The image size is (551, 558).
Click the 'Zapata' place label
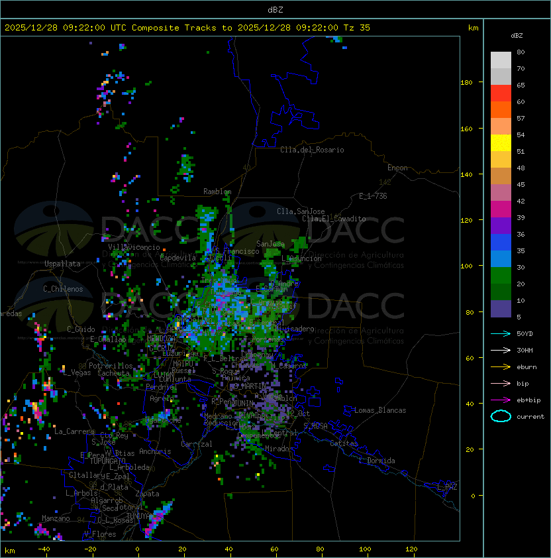147,494
